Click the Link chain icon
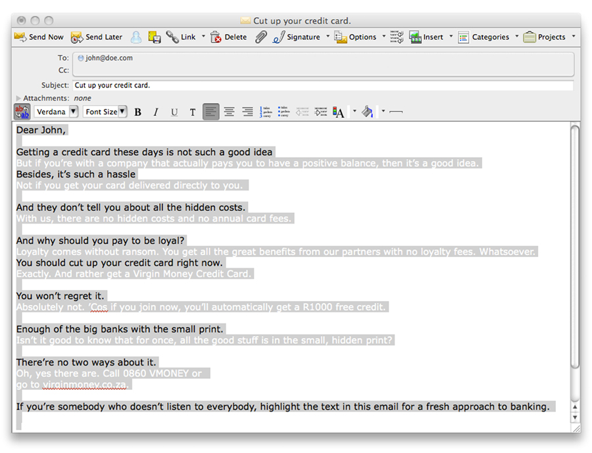 pos(181,37)
